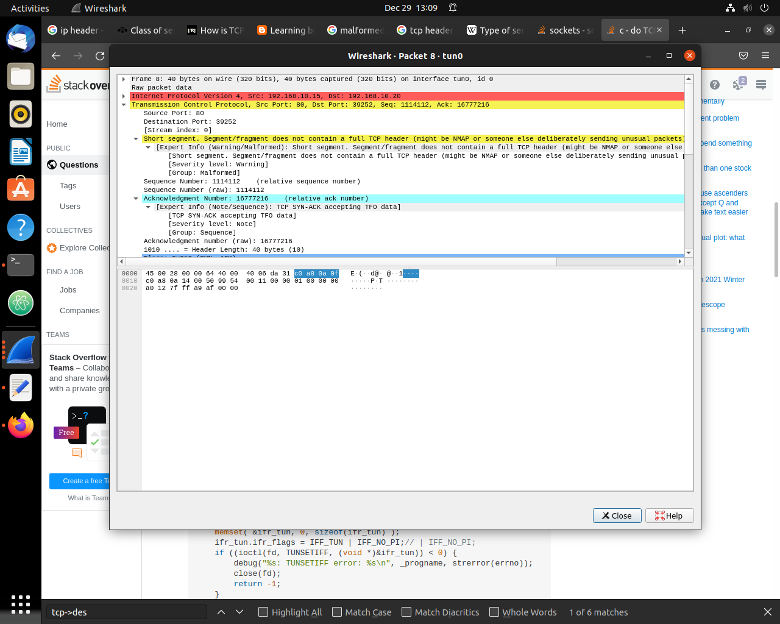Switch to the 'ip header' browser tab
780x624 pixels.
[76, 30]
